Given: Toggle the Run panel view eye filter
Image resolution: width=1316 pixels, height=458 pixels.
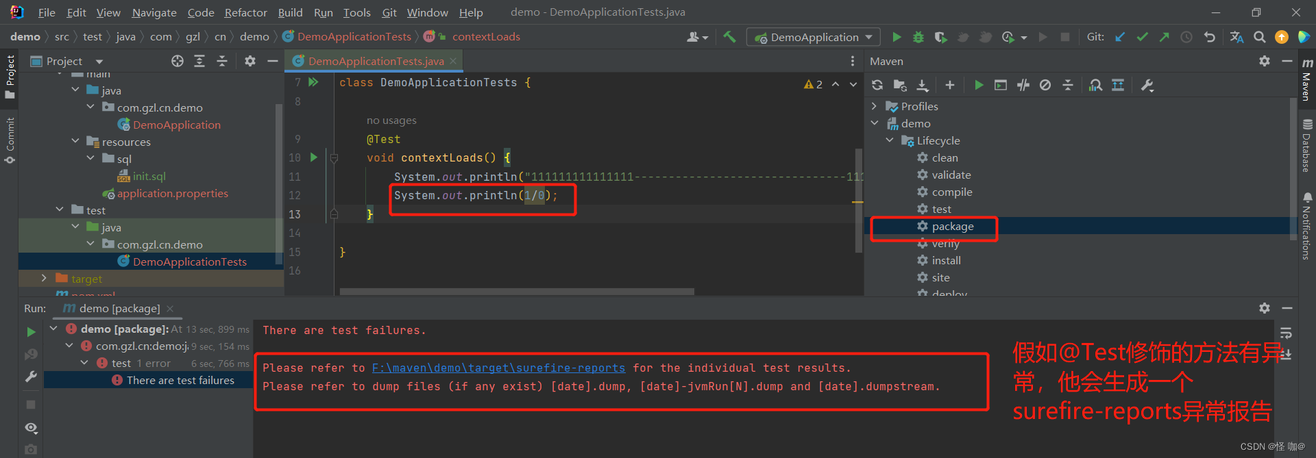Looking at the screenshot, I should [31, 428].
